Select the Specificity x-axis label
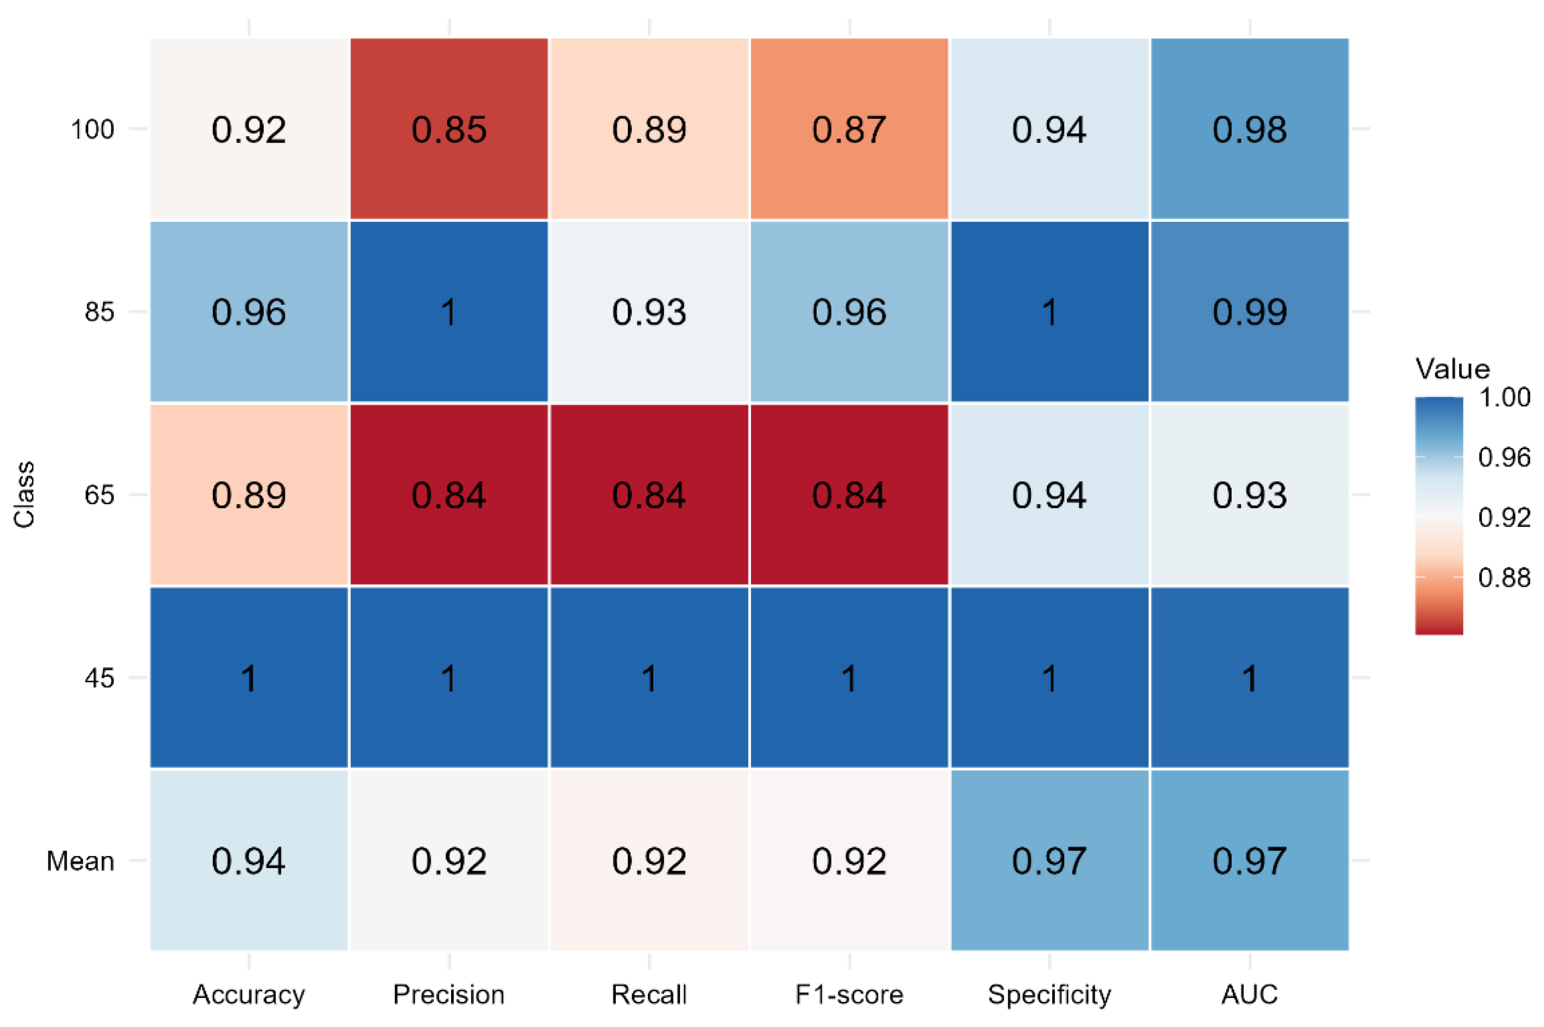 tap(1050, 995)
